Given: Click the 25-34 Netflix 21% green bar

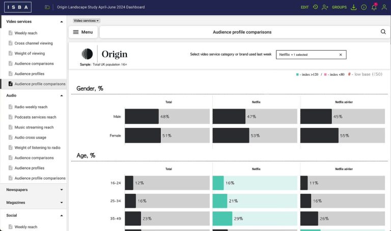Looking at the screenshot, I should point(220,201).
